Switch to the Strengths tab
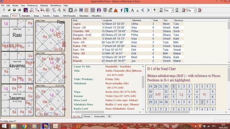 click(26, 16)
